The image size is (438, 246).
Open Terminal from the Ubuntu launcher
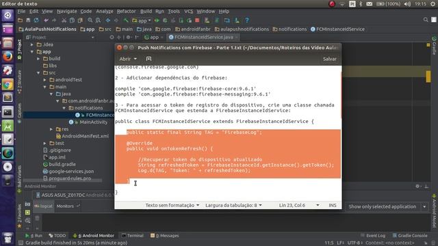click(8, 112)
